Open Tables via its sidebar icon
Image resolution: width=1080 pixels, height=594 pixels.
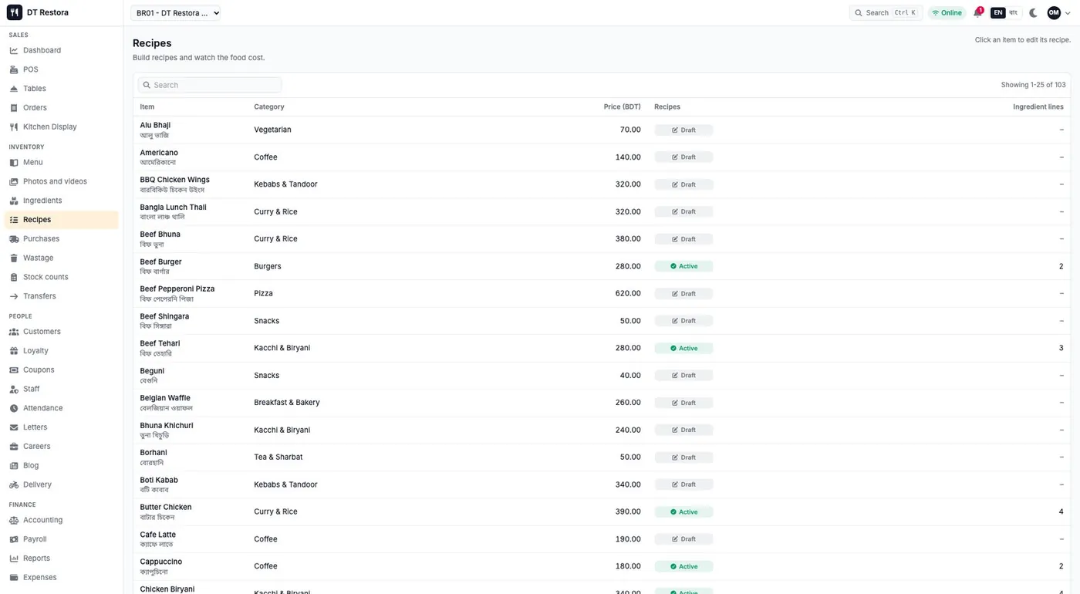14,89
